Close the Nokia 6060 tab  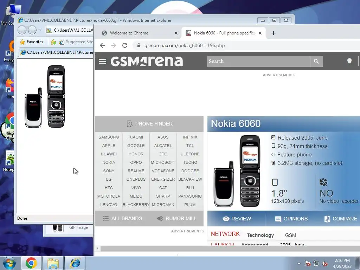pyautogui.click(x=260, y=33)
